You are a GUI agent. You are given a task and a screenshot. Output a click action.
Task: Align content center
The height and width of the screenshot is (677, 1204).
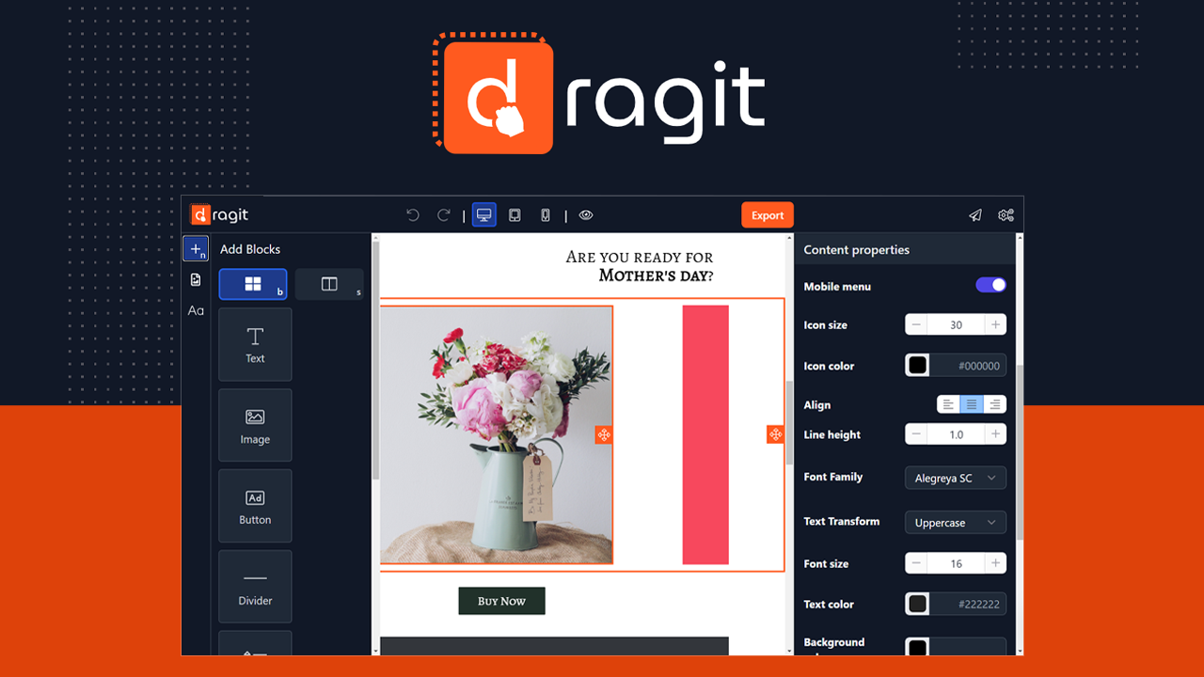[972, 404]
